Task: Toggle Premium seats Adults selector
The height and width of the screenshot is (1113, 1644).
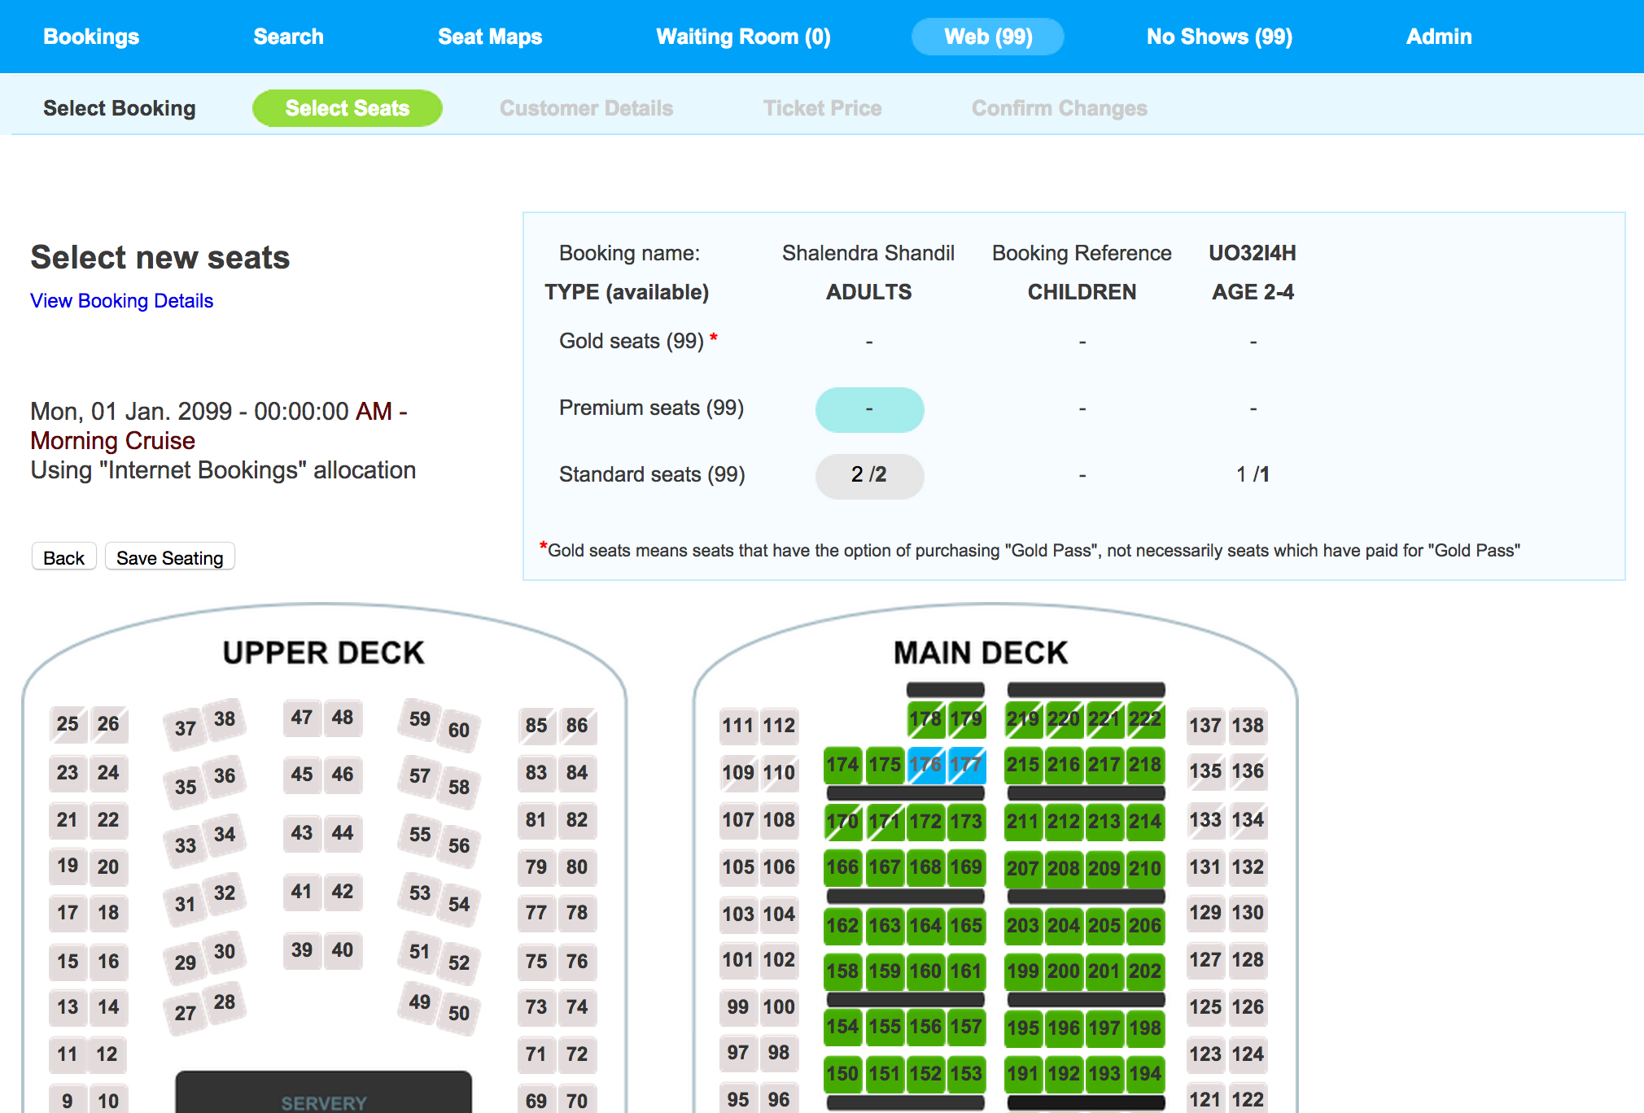Action: [x=869, y=409]
